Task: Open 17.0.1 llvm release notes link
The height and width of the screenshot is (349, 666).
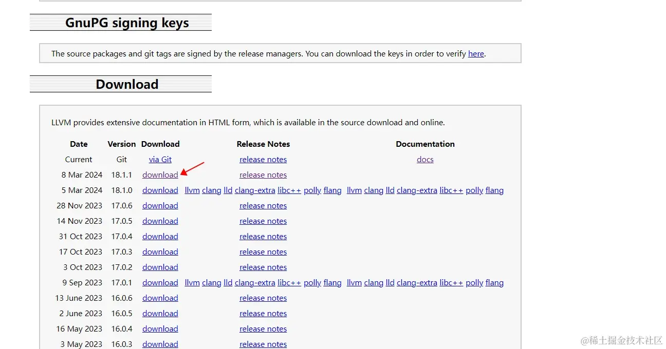Action: pos(192,283)
